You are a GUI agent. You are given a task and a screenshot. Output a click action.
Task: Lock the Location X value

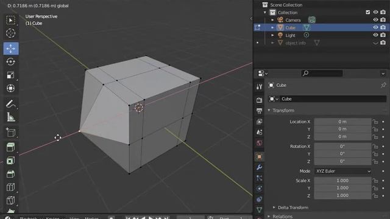pos(375,122)
